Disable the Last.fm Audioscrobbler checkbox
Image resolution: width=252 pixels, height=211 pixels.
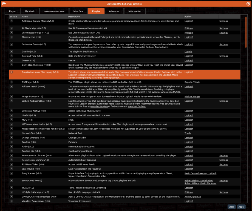pyautogui.click(x=12, y=101)
